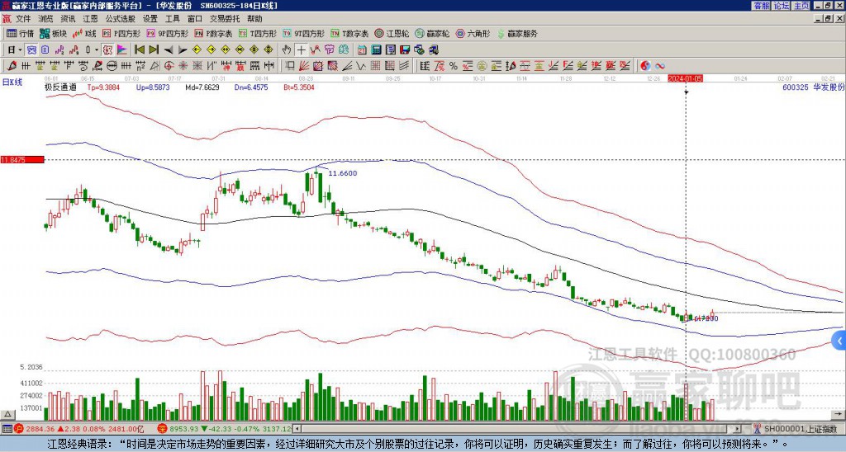Open the T四方形 tool
Viewport: 846px width, 452px height.
[x=258, y=33]
